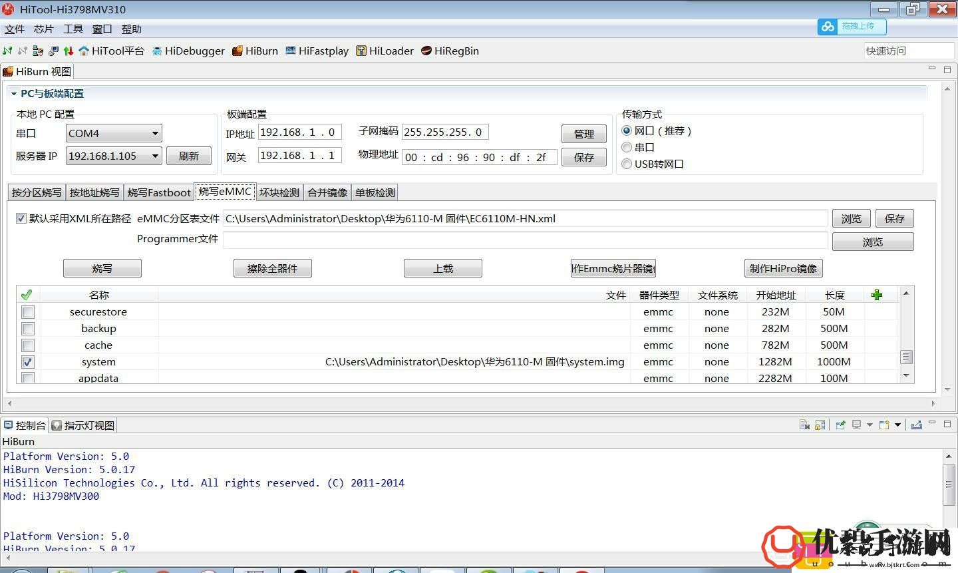Open the 服务器 IP 192.168.1.105 dropdown
958x573 pixels.
pos(114,156)
